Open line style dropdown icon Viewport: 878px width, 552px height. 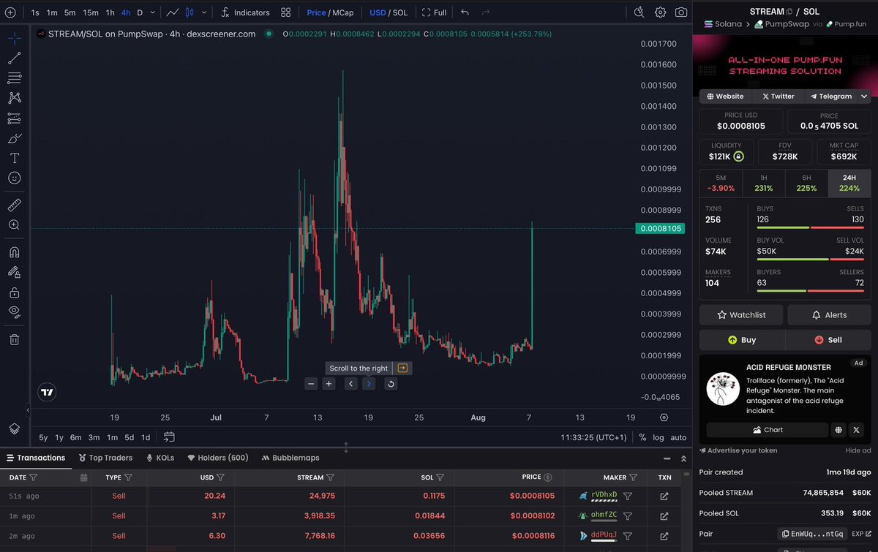(172, 12)
